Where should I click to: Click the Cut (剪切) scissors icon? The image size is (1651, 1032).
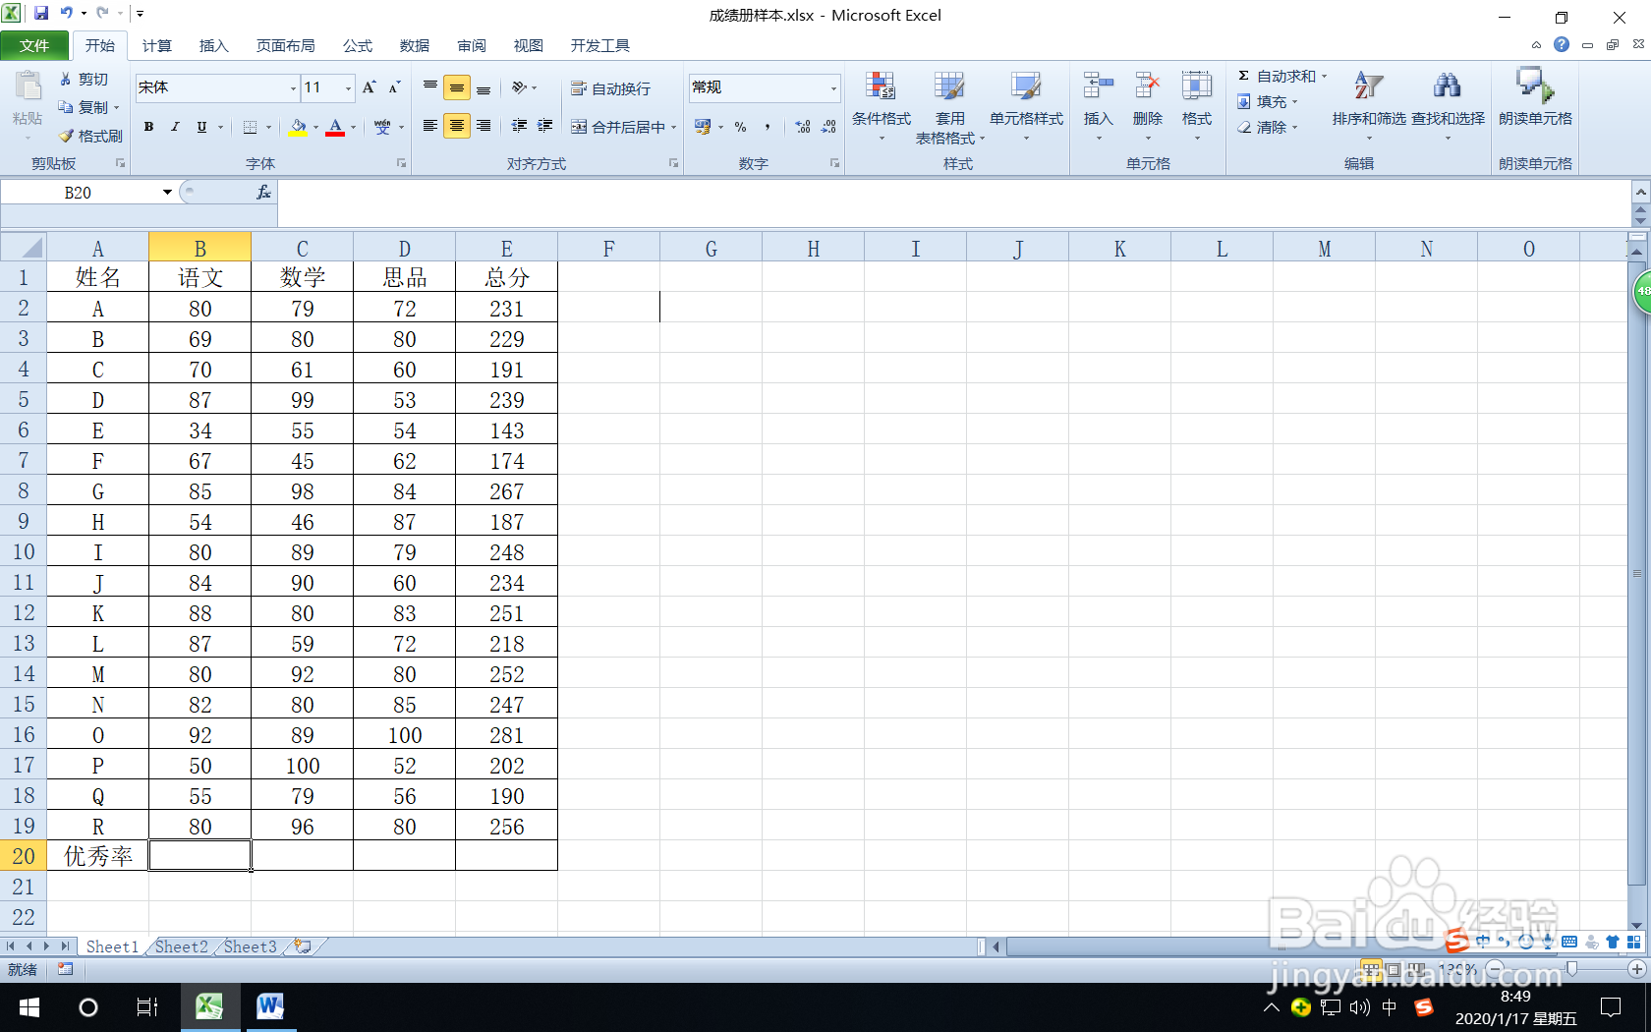(66, 80)
